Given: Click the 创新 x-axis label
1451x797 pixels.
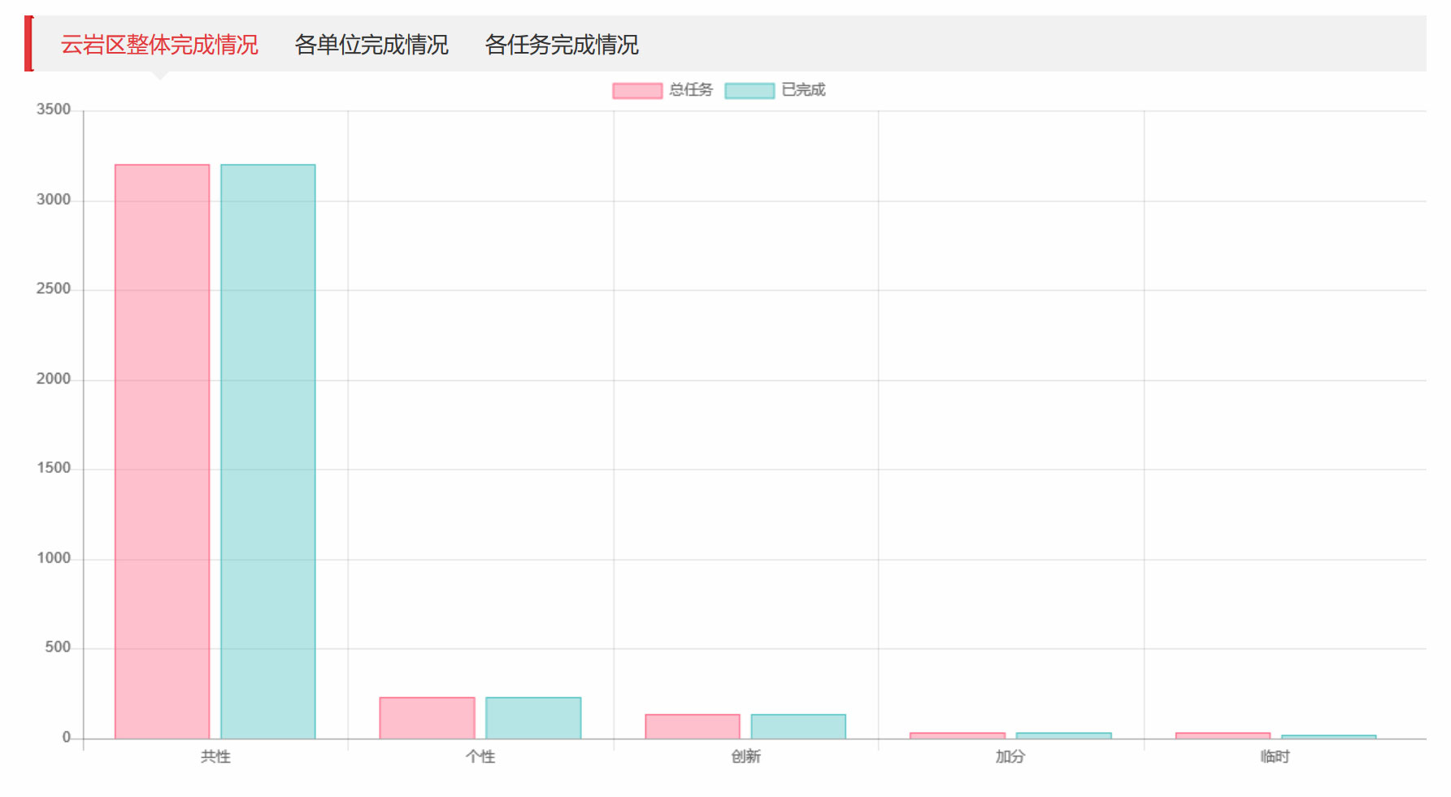Looking at the screenshot, I should coord(745,756).
